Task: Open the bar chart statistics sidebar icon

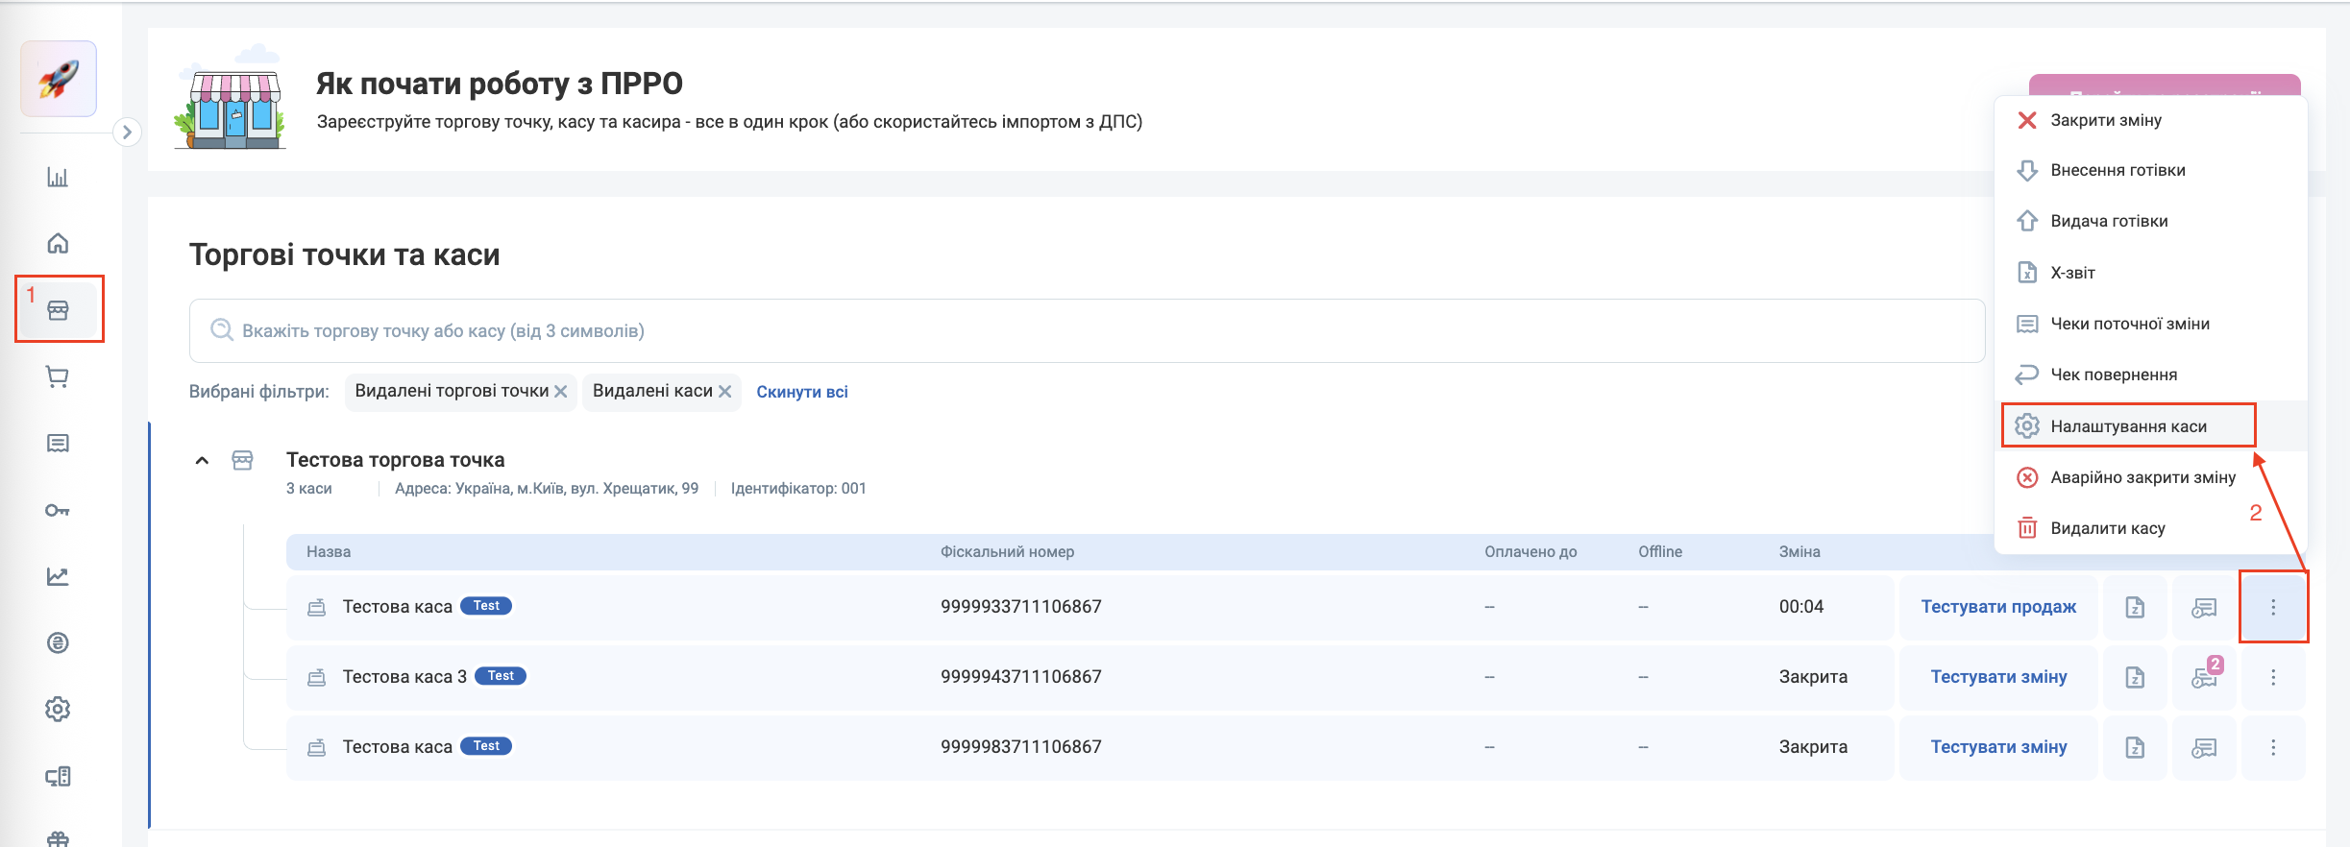Action: pyautogui.click(x=58, y=178)
